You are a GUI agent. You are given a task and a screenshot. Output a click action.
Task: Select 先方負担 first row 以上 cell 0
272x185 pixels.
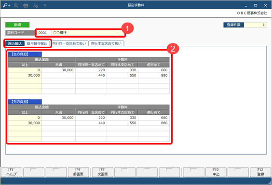pyautogui.click(x=25, y=118)
